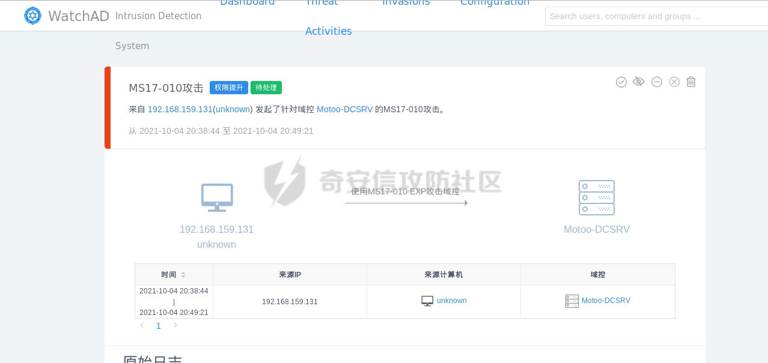Viewport: 768px width, 363px height.
Task: Focus the users, computers and groups search box
Action: coord(655,16)
